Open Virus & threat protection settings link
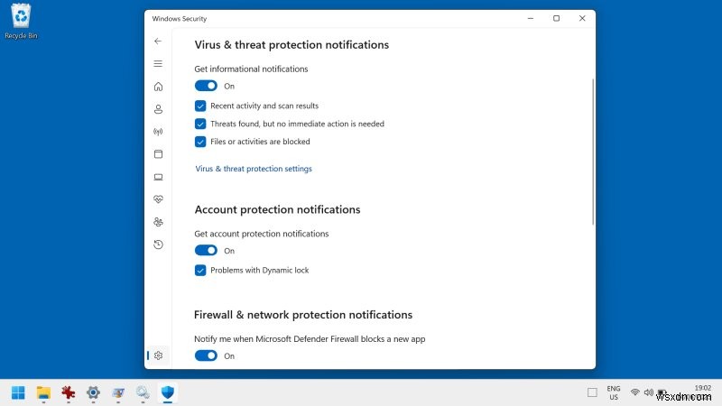The image size is (722, 406). [x=254, y=169]
